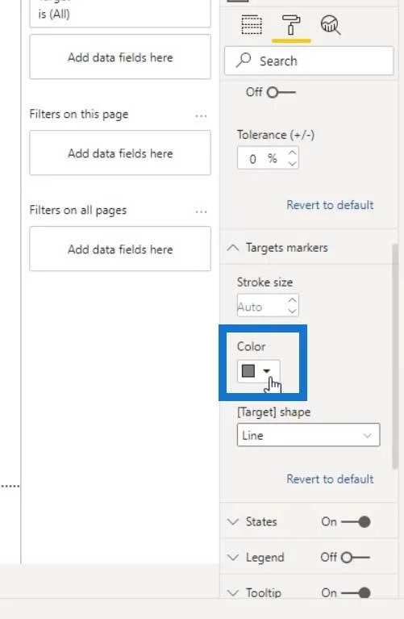Decrease Stroke size with down arrow
This screenshot has height=619, width=404.
pyautogui.click(x=292, y=311)
